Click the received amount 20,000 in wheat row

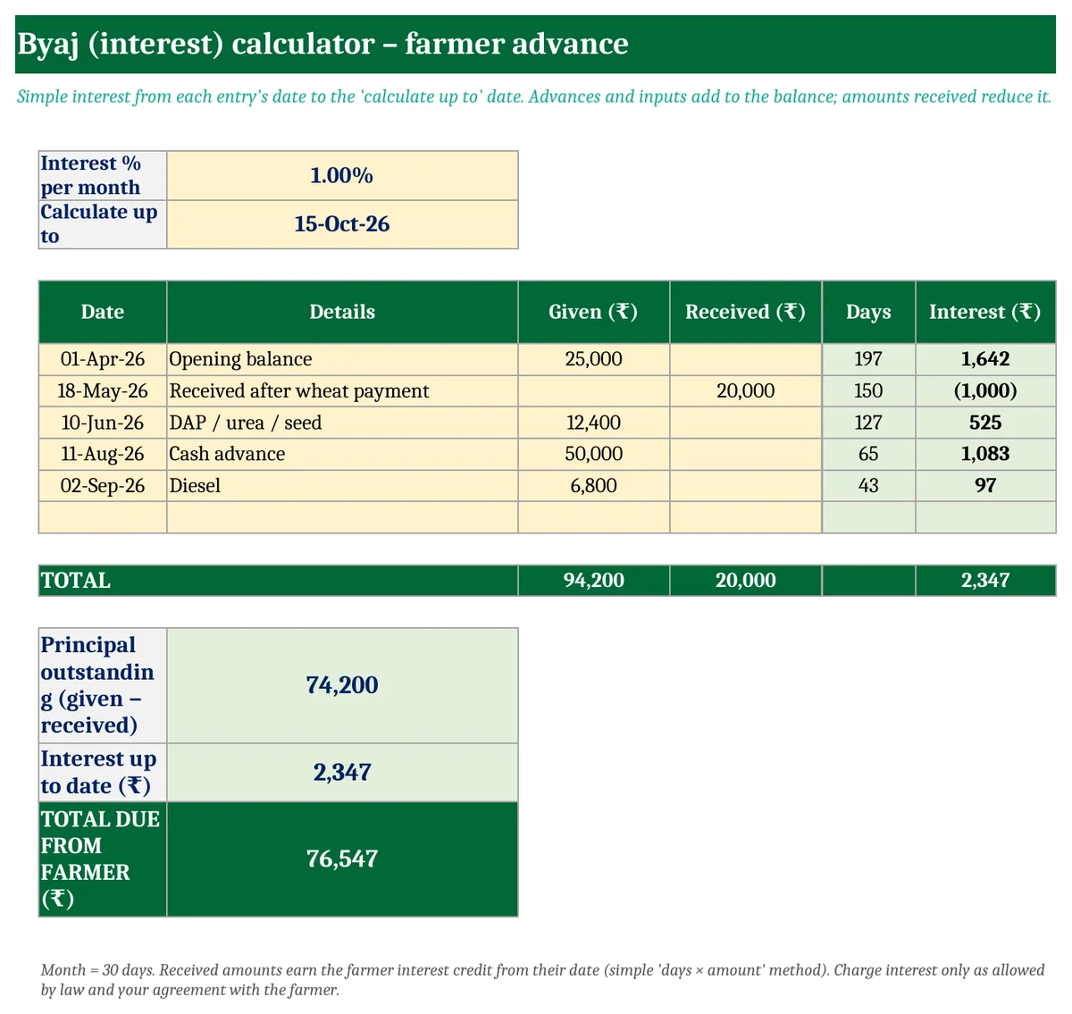(x=746, y=391)
